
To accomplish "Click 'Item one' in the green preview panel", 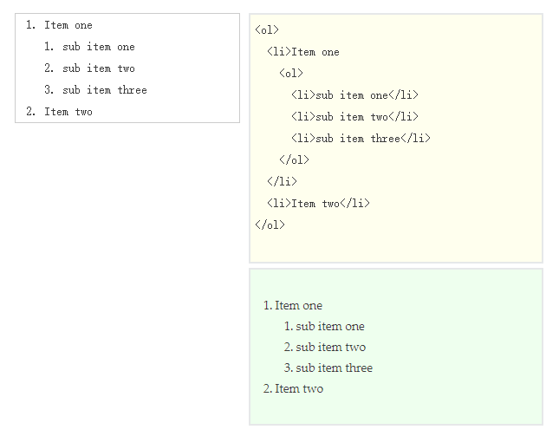I will click(x=298, y=306).
